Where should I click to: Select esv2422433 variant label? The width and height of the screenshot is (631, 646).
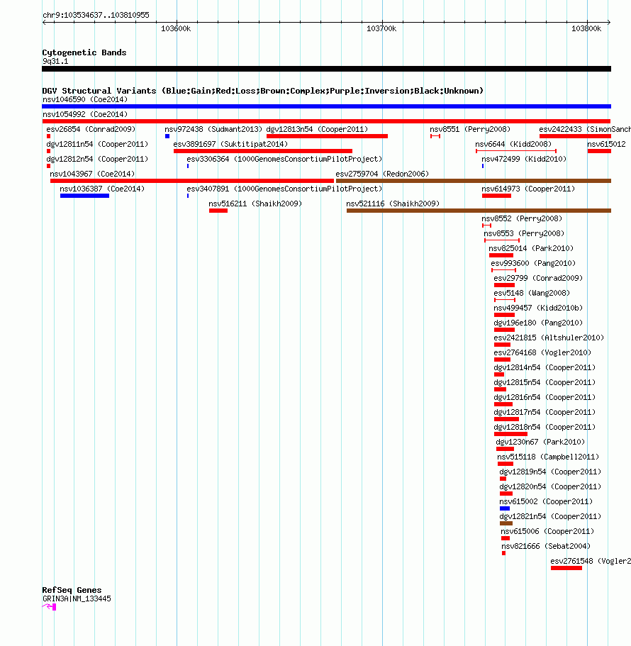[585, 129]
